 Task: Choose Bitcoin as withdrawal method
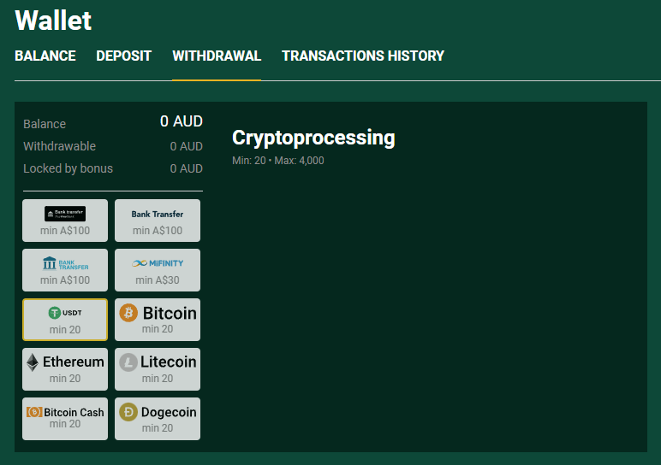pyautogui.click(x=158, y=320)
